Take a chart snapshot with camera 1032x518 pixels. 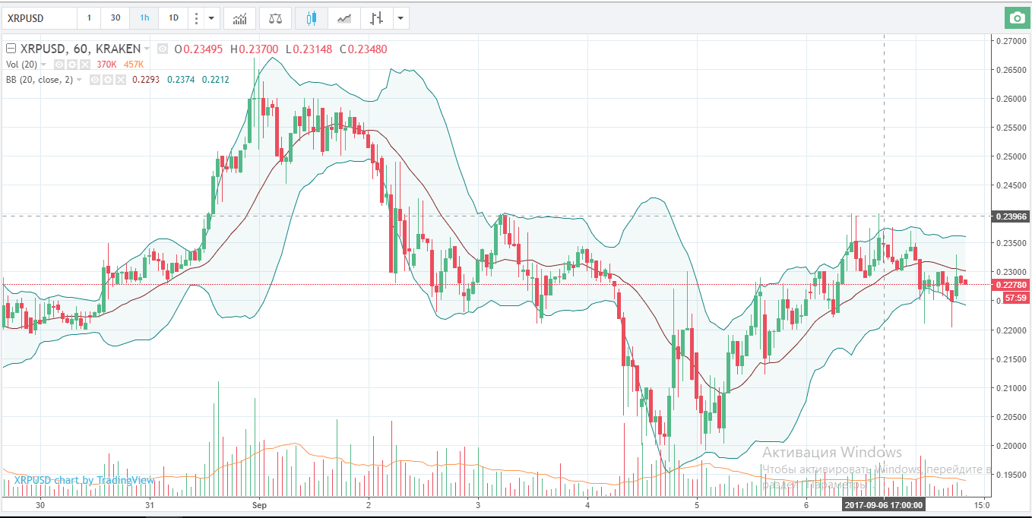pos(1016,18)
